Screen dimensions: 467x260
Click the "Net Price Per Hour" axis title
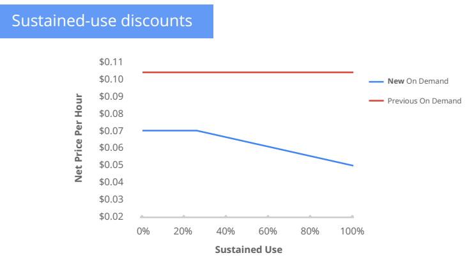pos(79,137)
